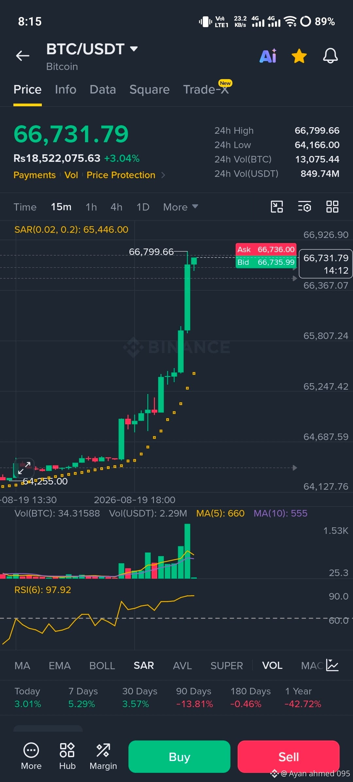Enable the AVL indicator
Image resolution: width=353 pixels, height=782 pixels.
182,666
